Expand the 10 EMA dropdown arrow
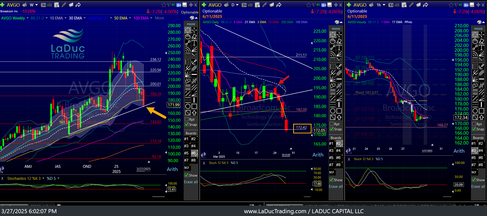The height and width of the screenshot is (216, 487). click(65, 18)
